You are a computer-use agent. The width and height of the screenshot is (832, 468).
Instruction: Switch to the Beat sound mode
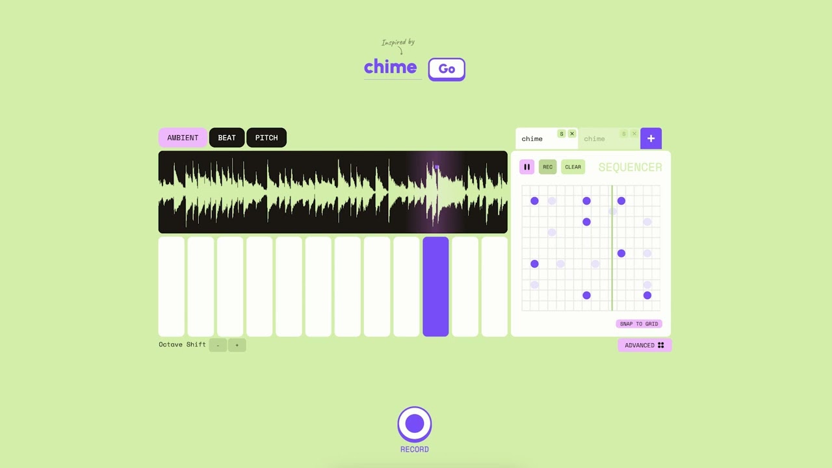coord(227,138)
